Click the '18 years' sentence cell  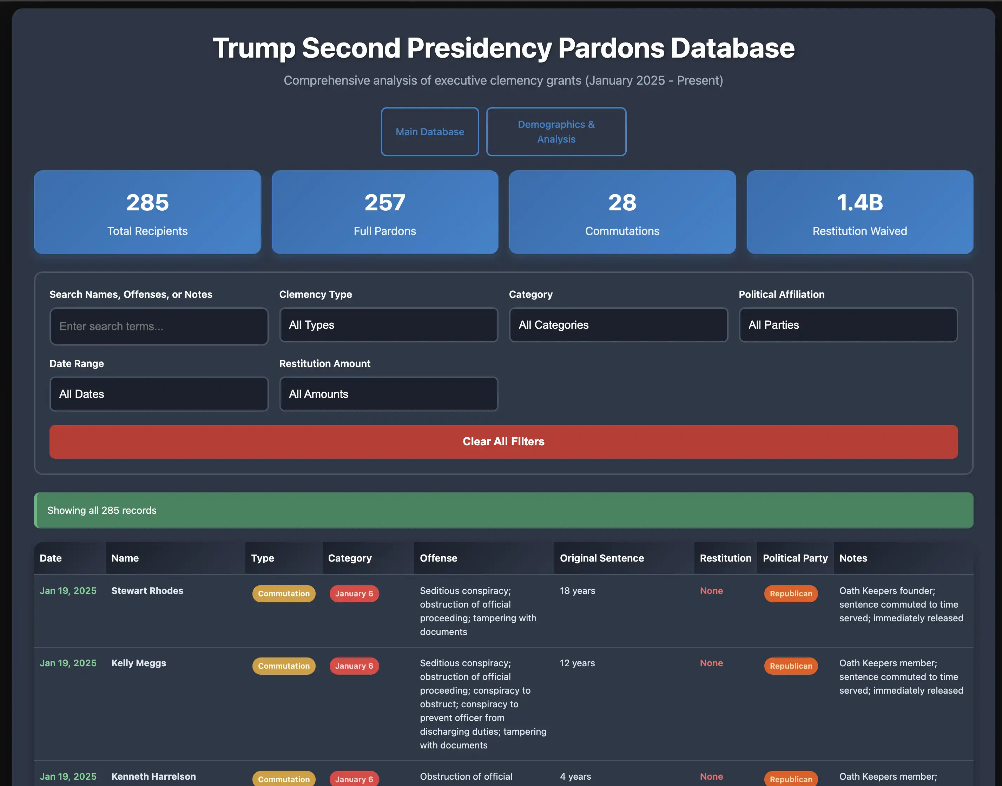coord(578,590)
